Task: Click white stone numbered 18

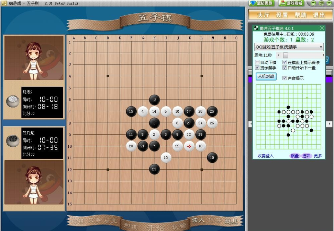Action: [x=200, y=146]
